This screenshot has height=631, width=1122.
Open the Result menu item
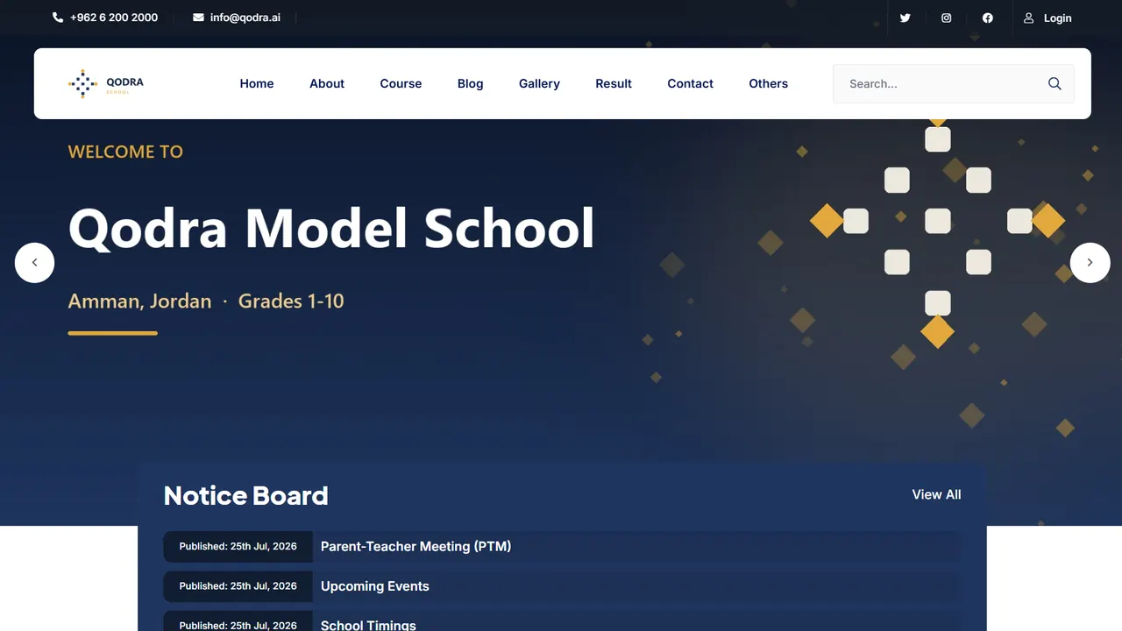[614, 83]
